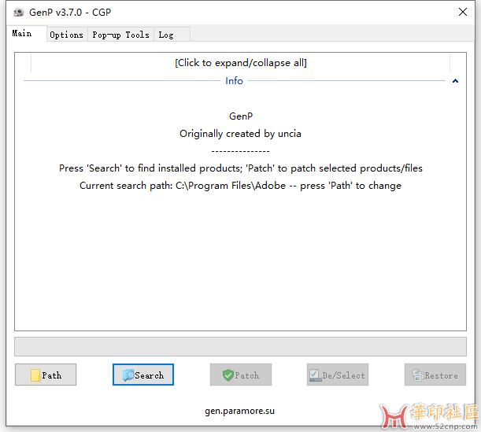Click the GenP app icon in title bar
Screen dimensions: 481x432
pos(19,12)
